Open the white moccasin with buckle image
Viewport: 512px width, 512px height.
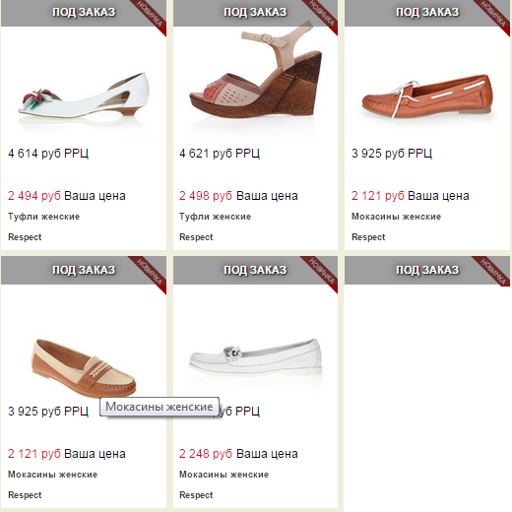tap(255, 357)
